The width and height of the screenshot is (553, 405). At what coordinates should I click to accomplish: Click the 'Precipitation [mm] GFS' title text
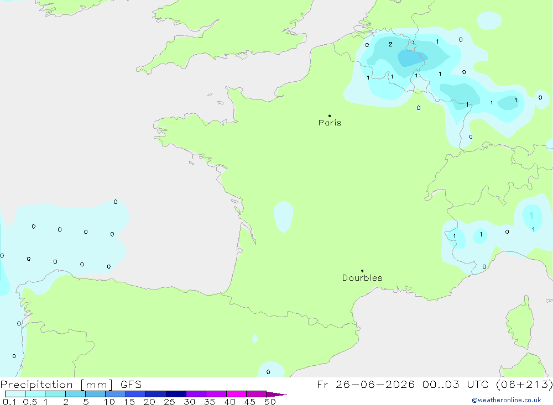click(x=71, y=385)
